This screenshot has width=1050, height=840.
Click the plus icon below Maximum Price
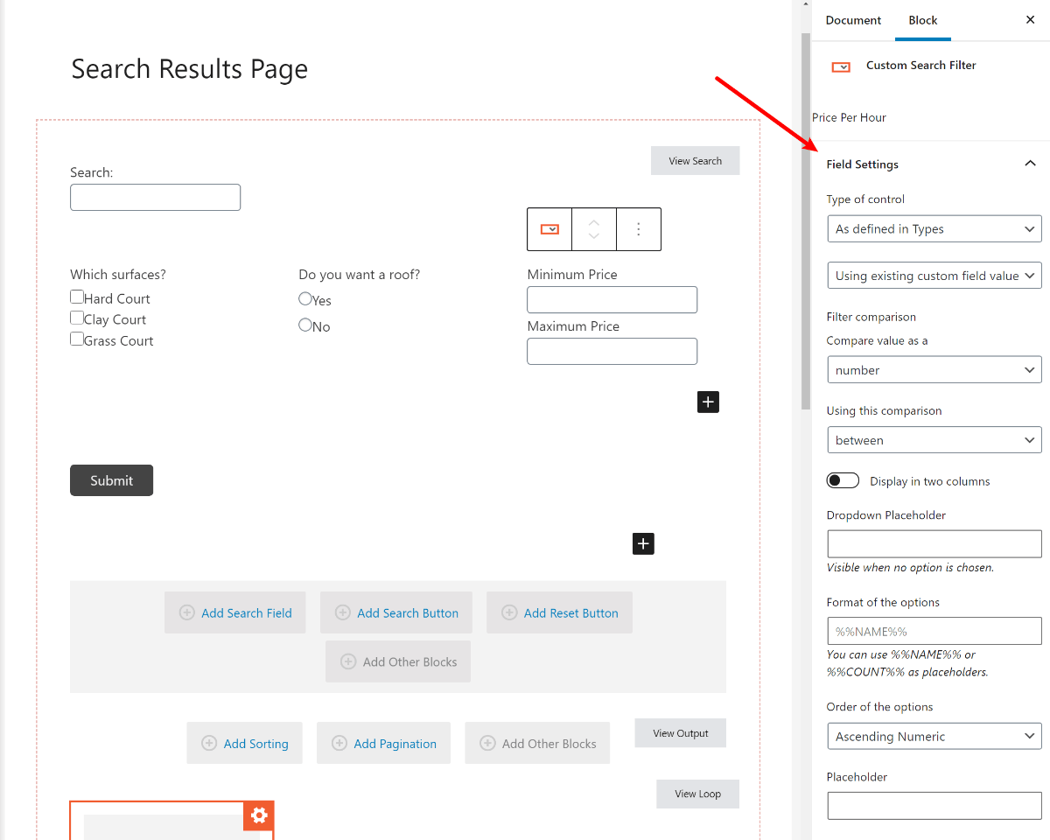click(708, 402)
